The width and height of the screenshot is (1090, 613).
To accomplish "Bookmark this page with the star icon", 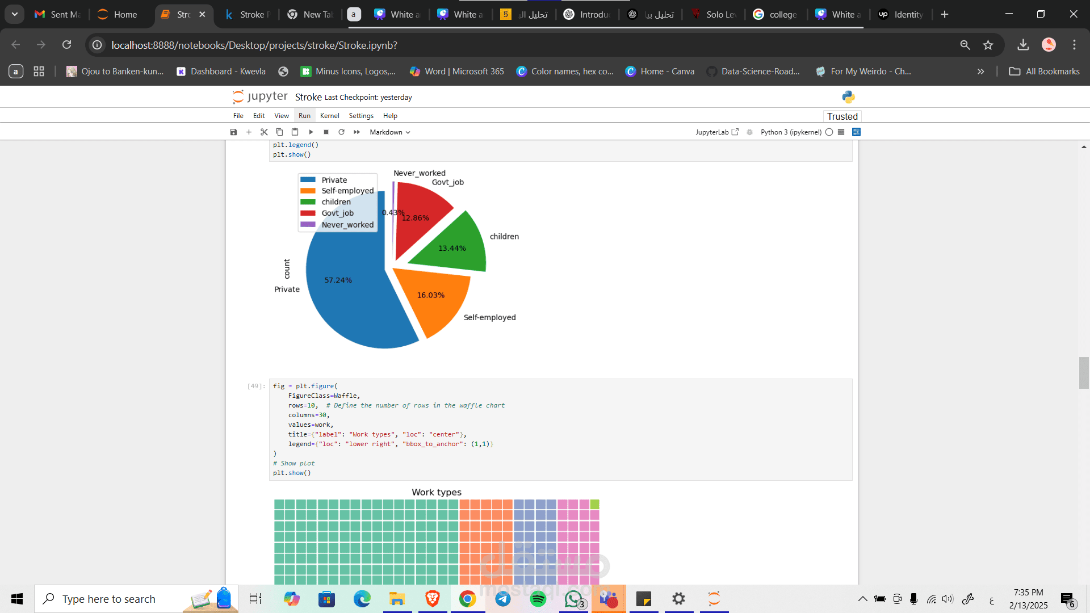I will (x=988, y=45).
